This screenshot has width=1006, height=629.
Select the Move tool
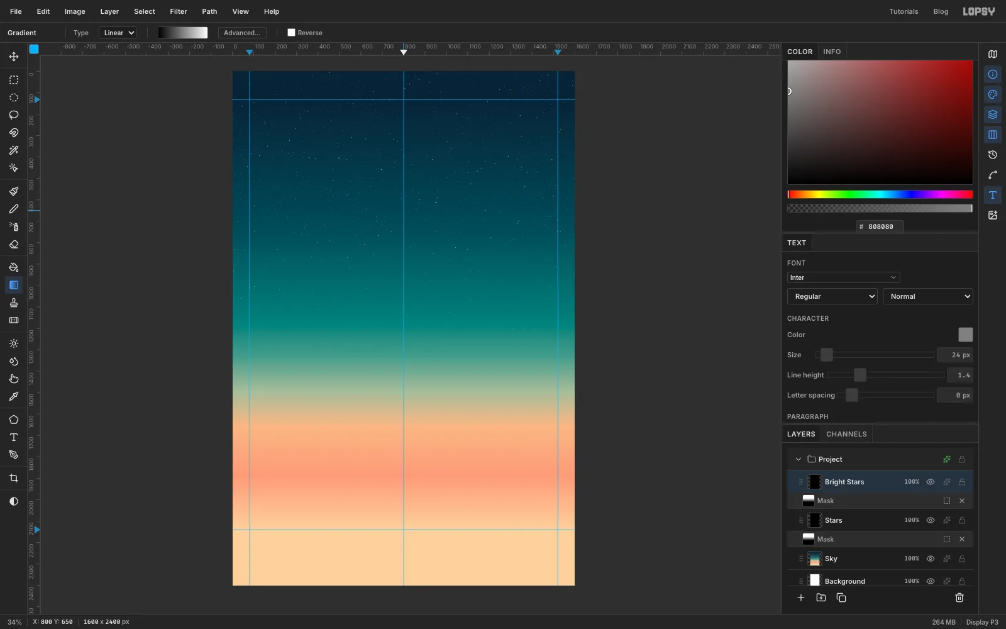(14, 57)
